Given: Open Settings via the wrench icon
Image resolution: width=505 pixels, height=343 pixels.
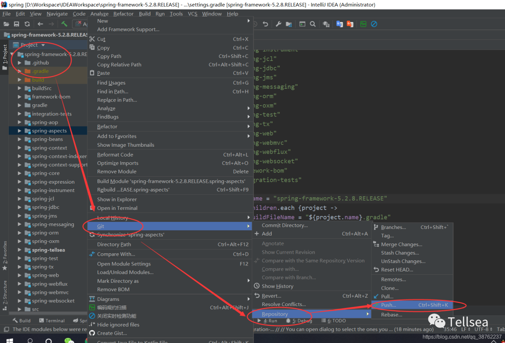Looking at the screenshot, I should click(x=278, y=24).
